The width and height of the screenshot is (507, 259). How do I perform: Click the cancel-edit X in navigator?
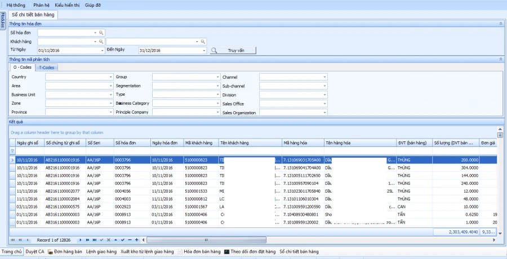[x=109, y=240]
